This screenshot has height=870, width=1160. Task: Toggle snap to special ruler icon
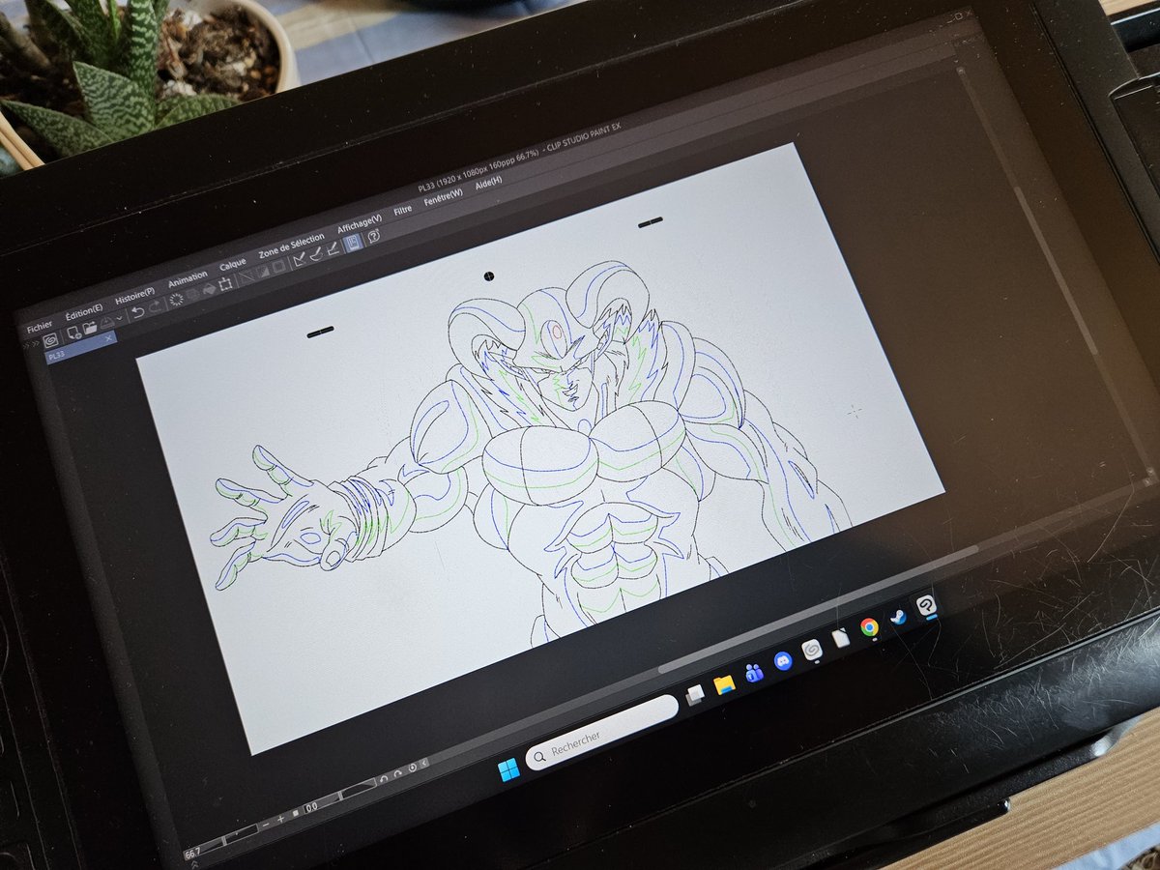tap(316, 254)
